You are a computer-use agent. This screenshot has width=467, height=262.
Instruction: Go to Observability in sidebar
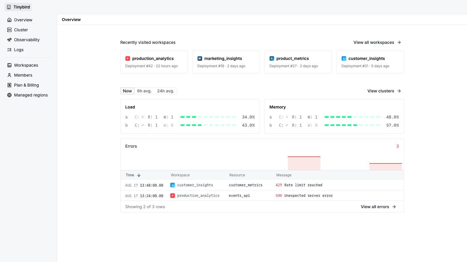pyautogui.click(x=28, y=40)
